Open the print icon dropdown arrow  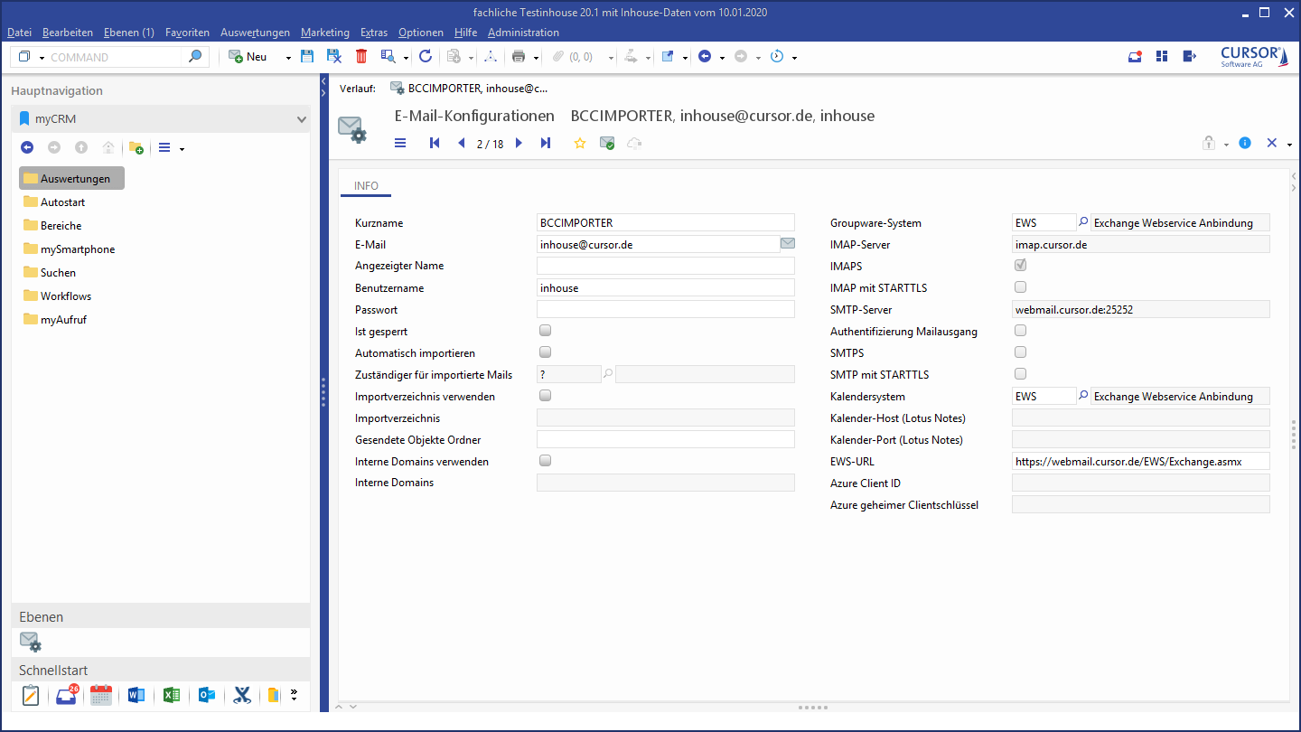point(536,58)
